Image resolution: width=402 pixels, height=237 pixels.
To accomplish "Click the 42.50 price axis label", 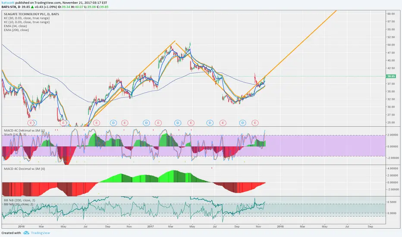I will pyautogui.click(x=391, y=68).
